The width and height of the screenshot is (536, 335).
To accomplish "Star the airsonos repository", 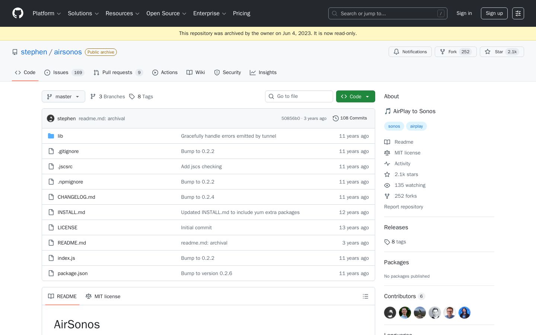I will [x=502, y=52].
